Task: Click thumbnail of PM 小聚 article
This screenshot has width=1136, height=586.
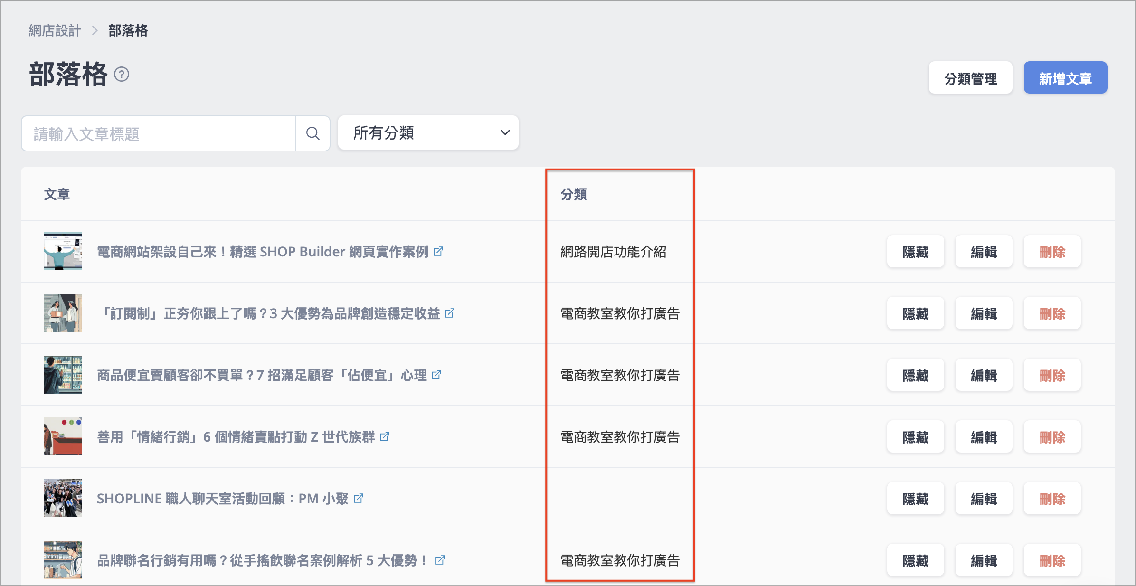Action: [63, 498]
